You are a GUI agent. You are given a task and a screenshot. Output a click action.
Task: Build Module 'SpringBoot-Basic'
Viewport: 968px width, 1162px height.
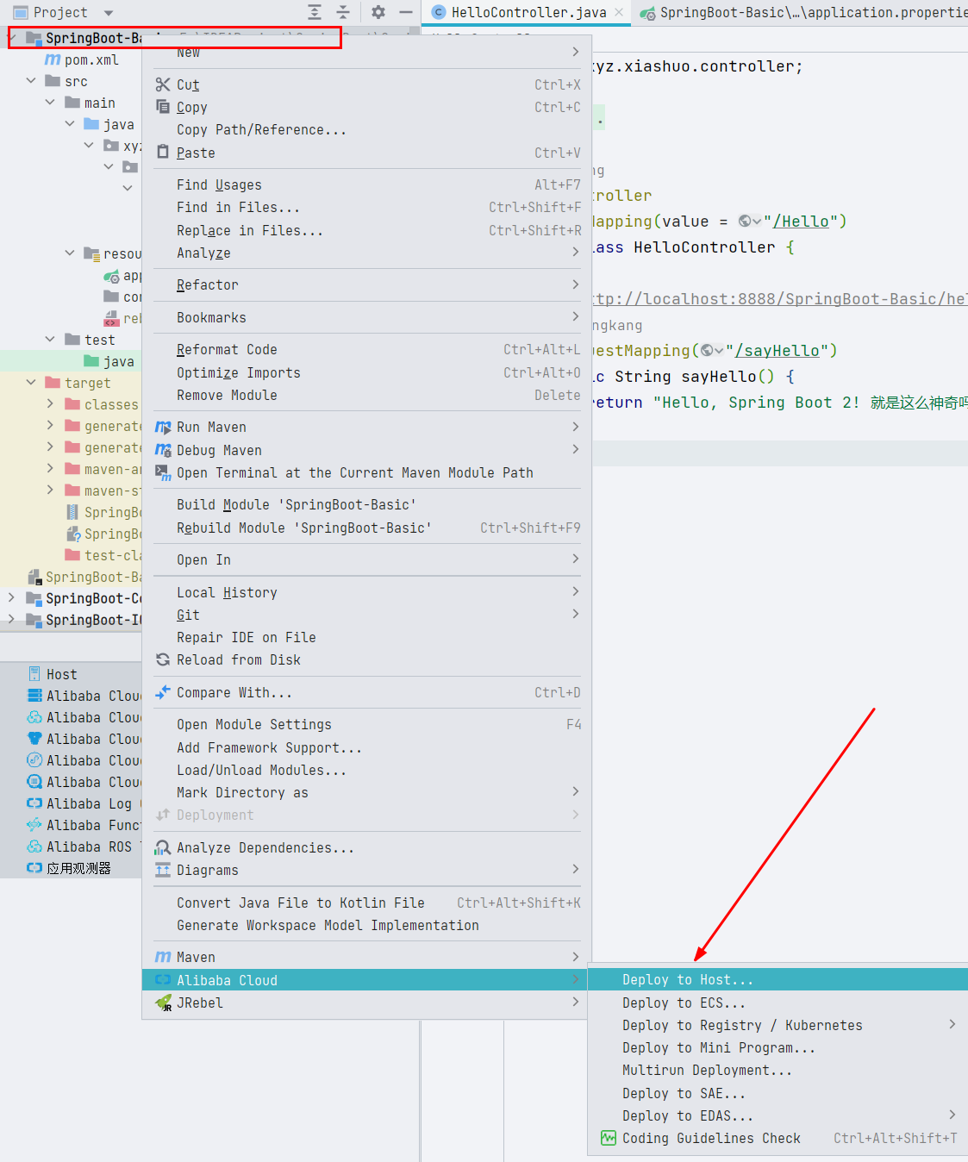[x=366, y=504]
